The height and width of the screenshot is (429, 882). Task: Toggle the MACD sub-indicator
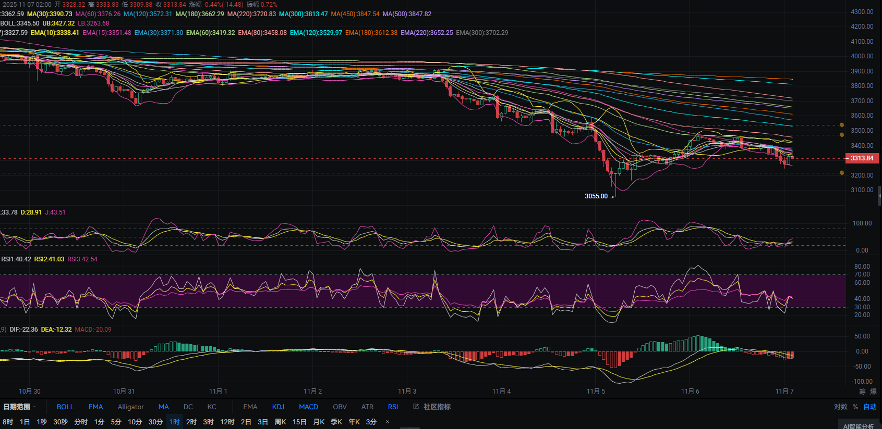click(x=308, y=407)
